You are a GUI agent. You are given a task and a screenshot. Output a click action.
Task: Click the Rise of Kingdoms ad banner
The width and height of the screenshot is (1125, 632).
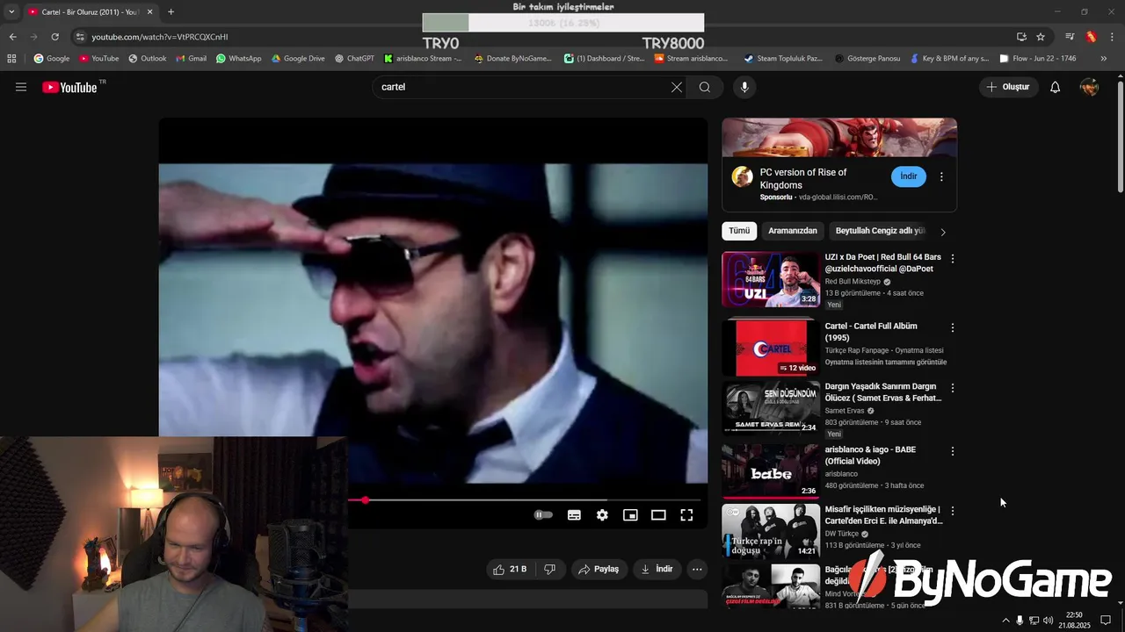pos(839,138)
